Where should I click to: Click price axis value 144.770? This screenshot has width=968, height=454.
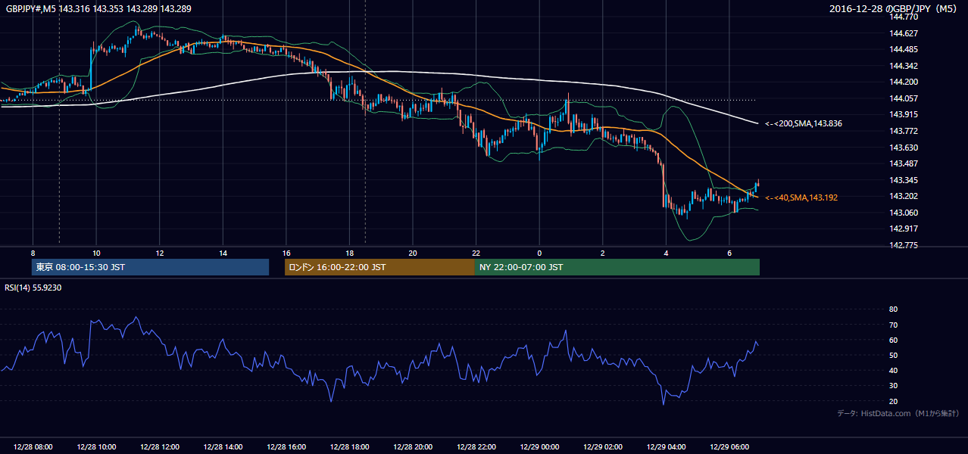(904, 17)
